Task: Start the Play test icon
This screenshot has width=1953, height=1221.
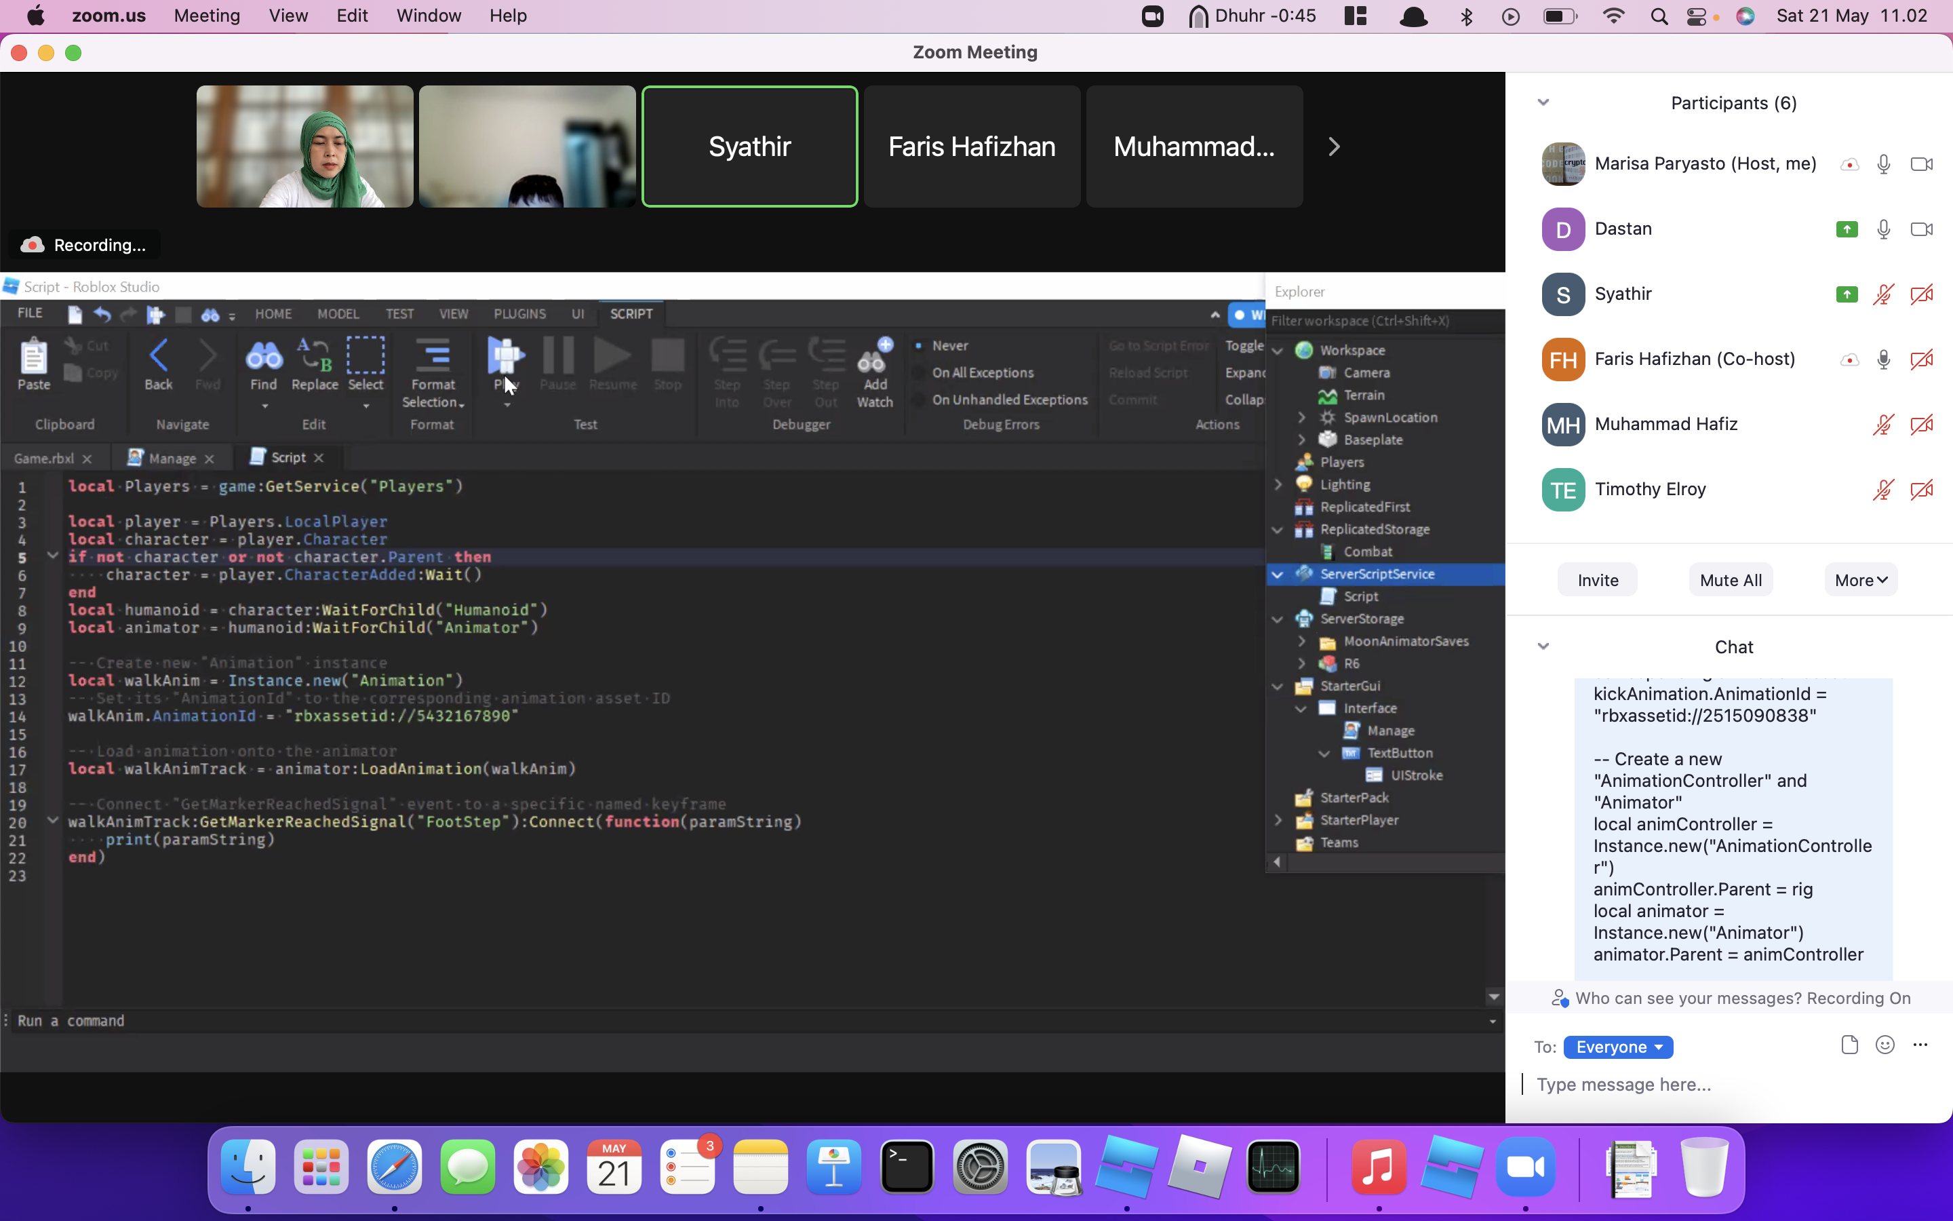Action: [x=506, y=355]
